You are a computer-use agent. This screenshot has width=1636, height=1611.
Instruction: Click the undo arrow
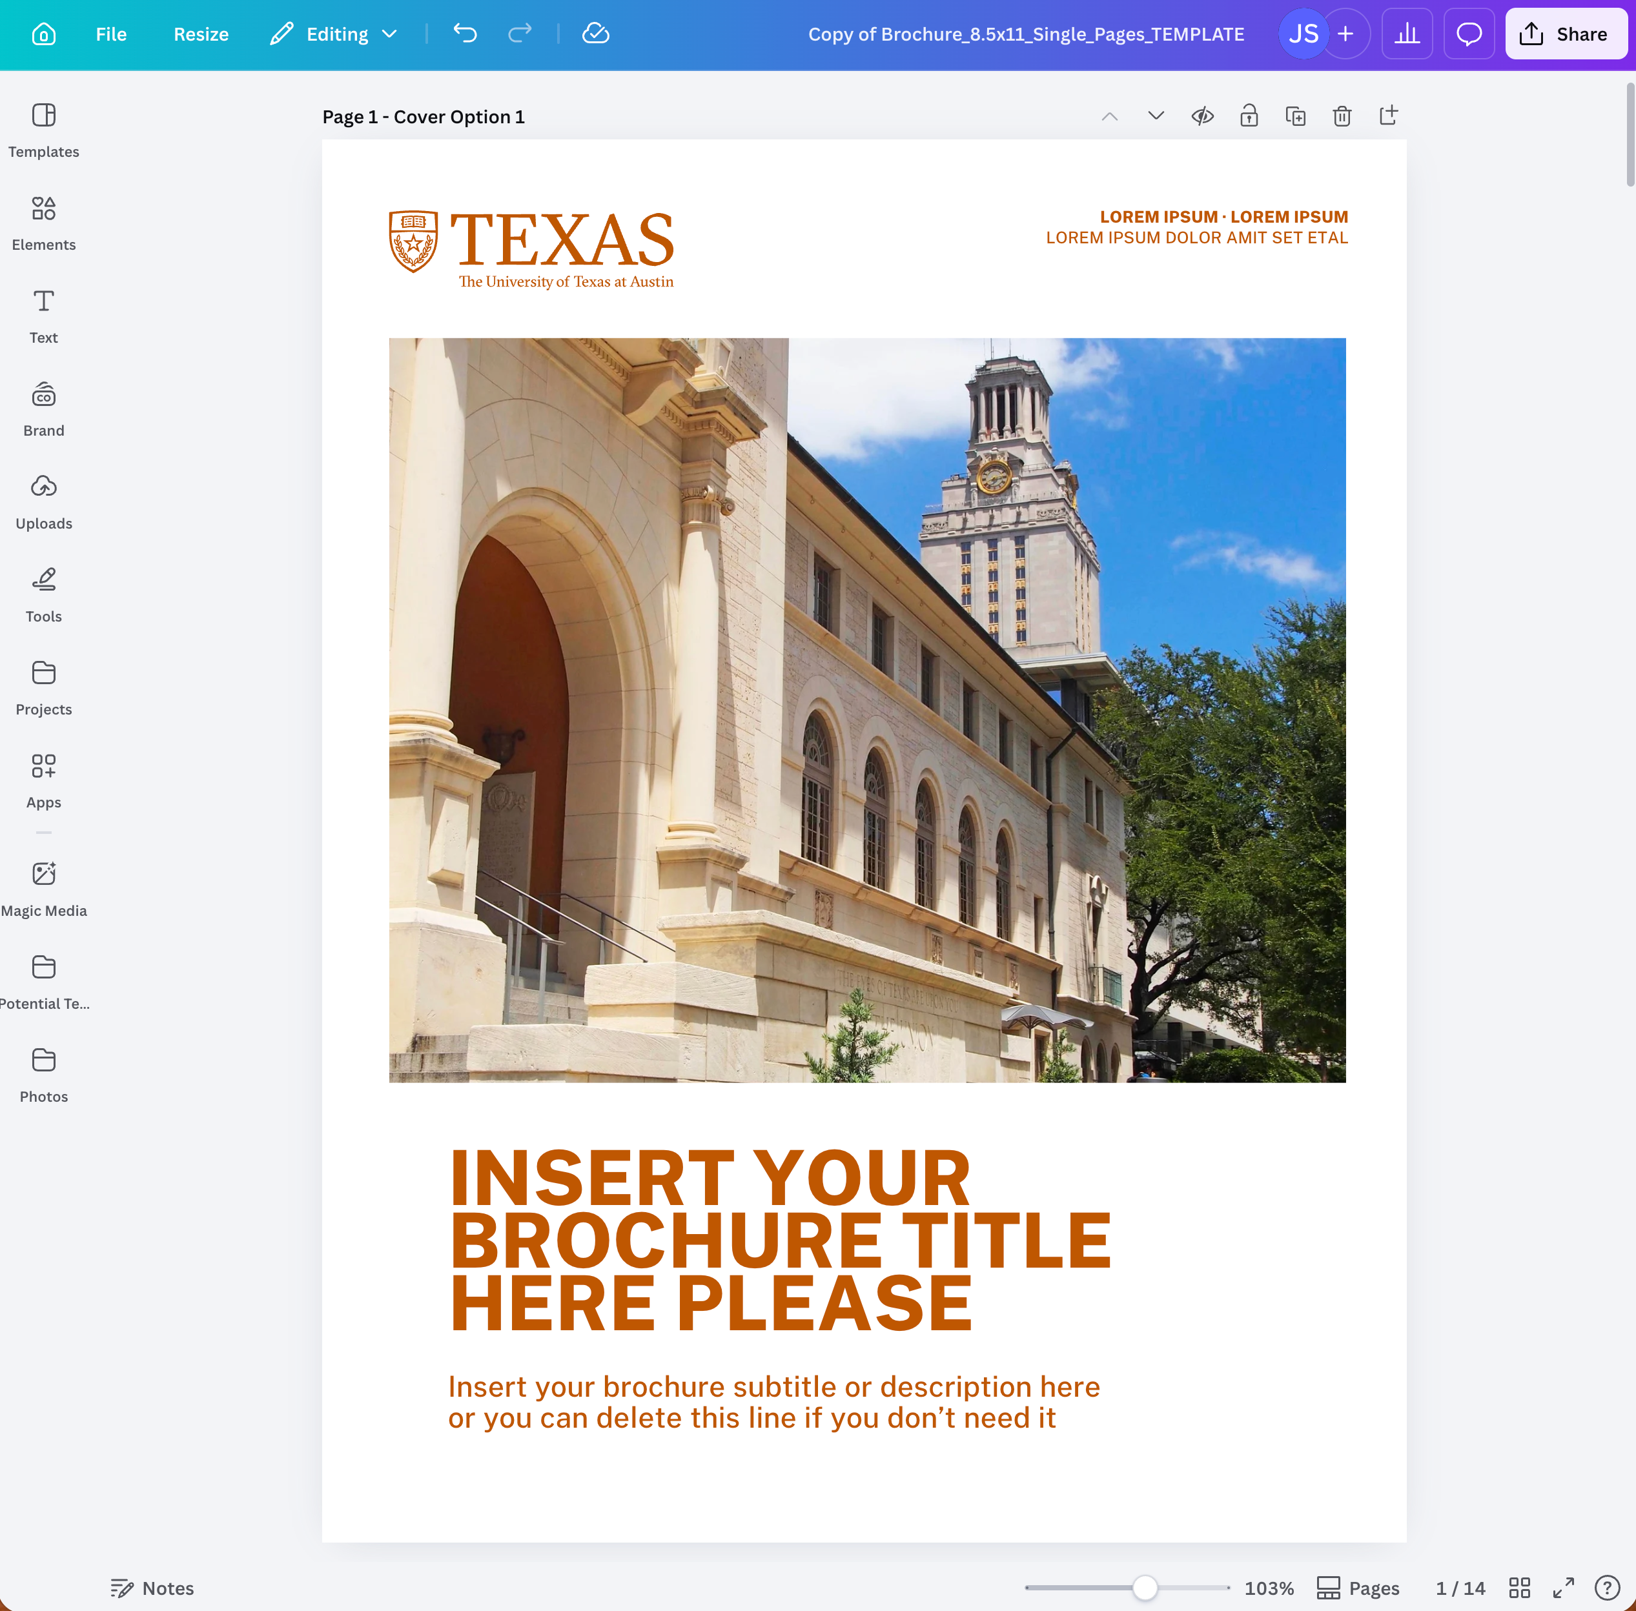click(465, 34)
